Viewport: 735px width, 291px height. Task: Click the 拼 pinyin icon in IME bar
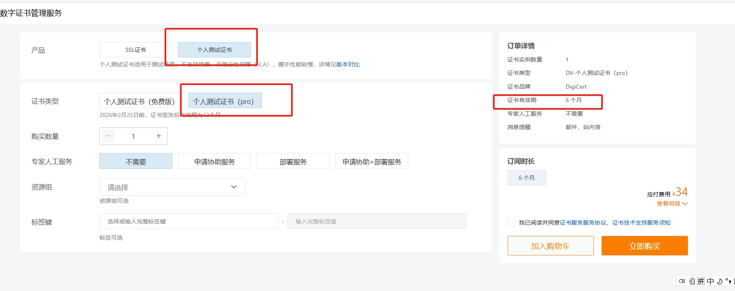coord(701,281)
